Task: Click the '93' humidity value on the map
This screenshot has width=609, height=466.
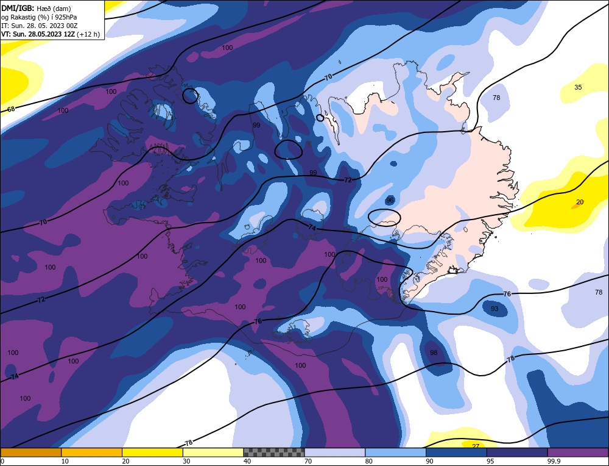Action: (495, 309)
